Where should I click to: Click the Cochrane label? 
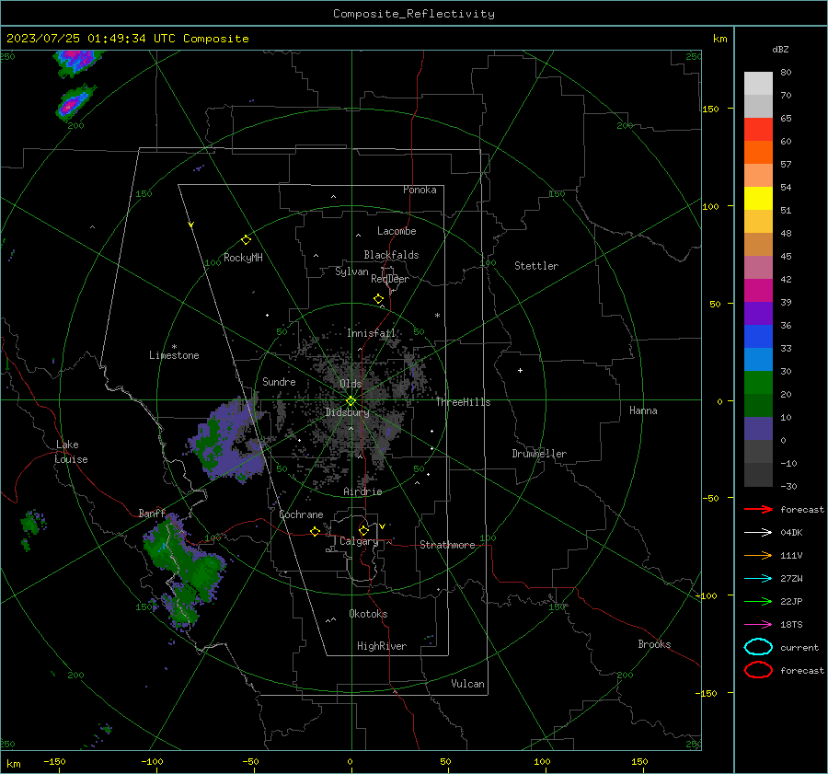(x=301, y=514)
